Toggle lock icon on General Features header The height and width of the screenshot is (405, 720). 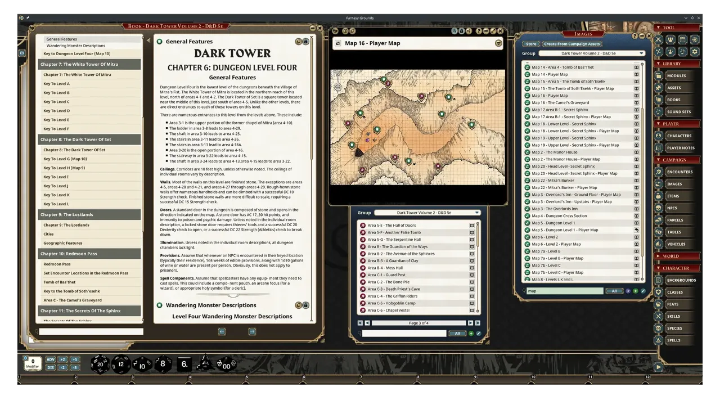pyautogui.click(x=305, y=42)
